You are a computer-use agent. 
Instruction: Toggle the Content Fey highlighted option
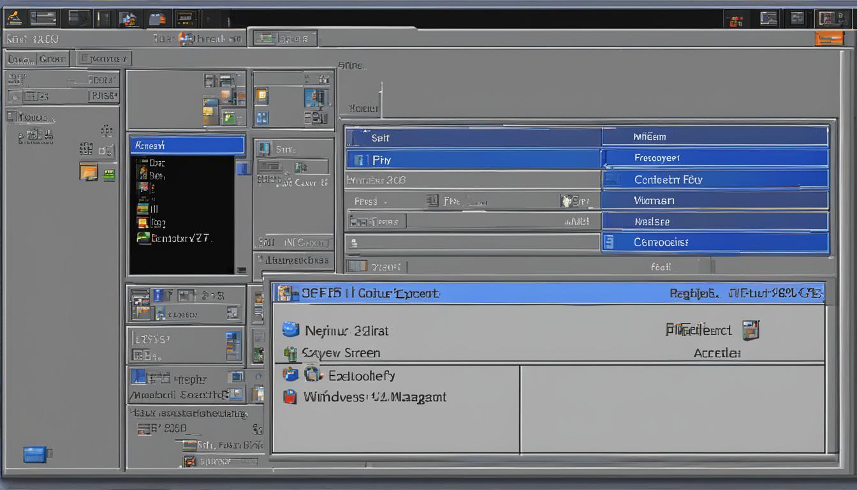pos(714,179)
